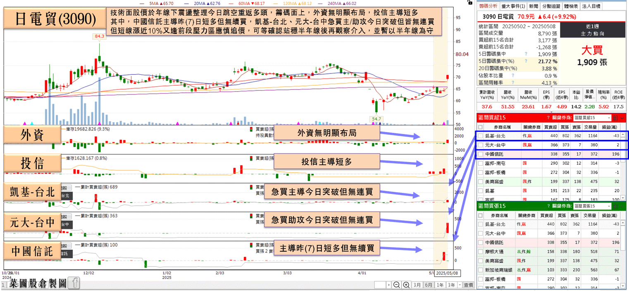
Task: Tick 富邦-南屯 checkbox in 區間買超15 table
Action: click(480, 163)
